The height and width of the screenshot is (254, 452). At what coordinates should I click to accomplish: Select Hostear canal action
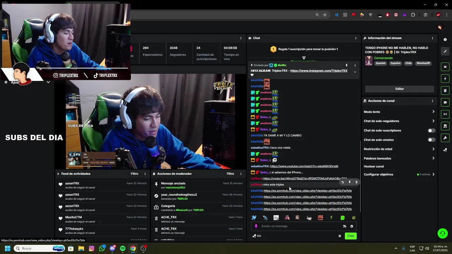(x=374, y=167)
